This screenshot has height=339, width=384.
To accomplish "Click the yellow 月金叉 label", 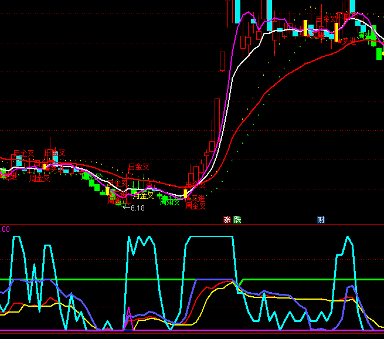I will coord(143,196).
